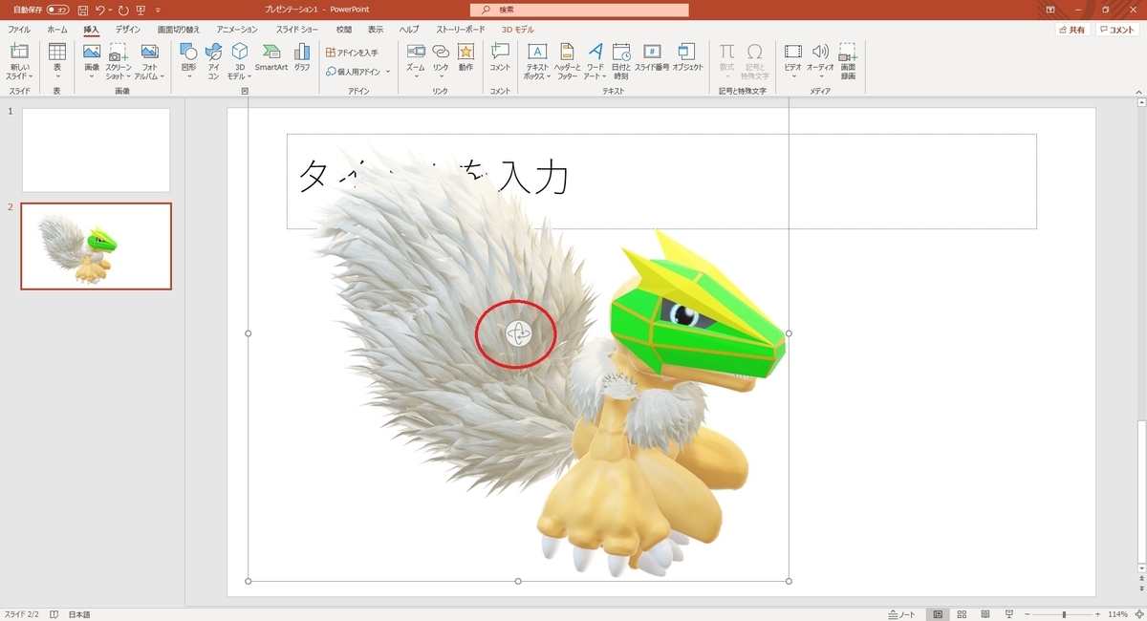Open ribbon display options button

click(x=1050, y=9)
